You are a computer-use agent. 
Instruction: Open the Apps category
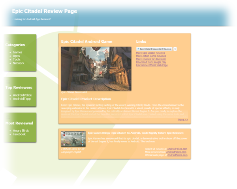click(16, 56)
